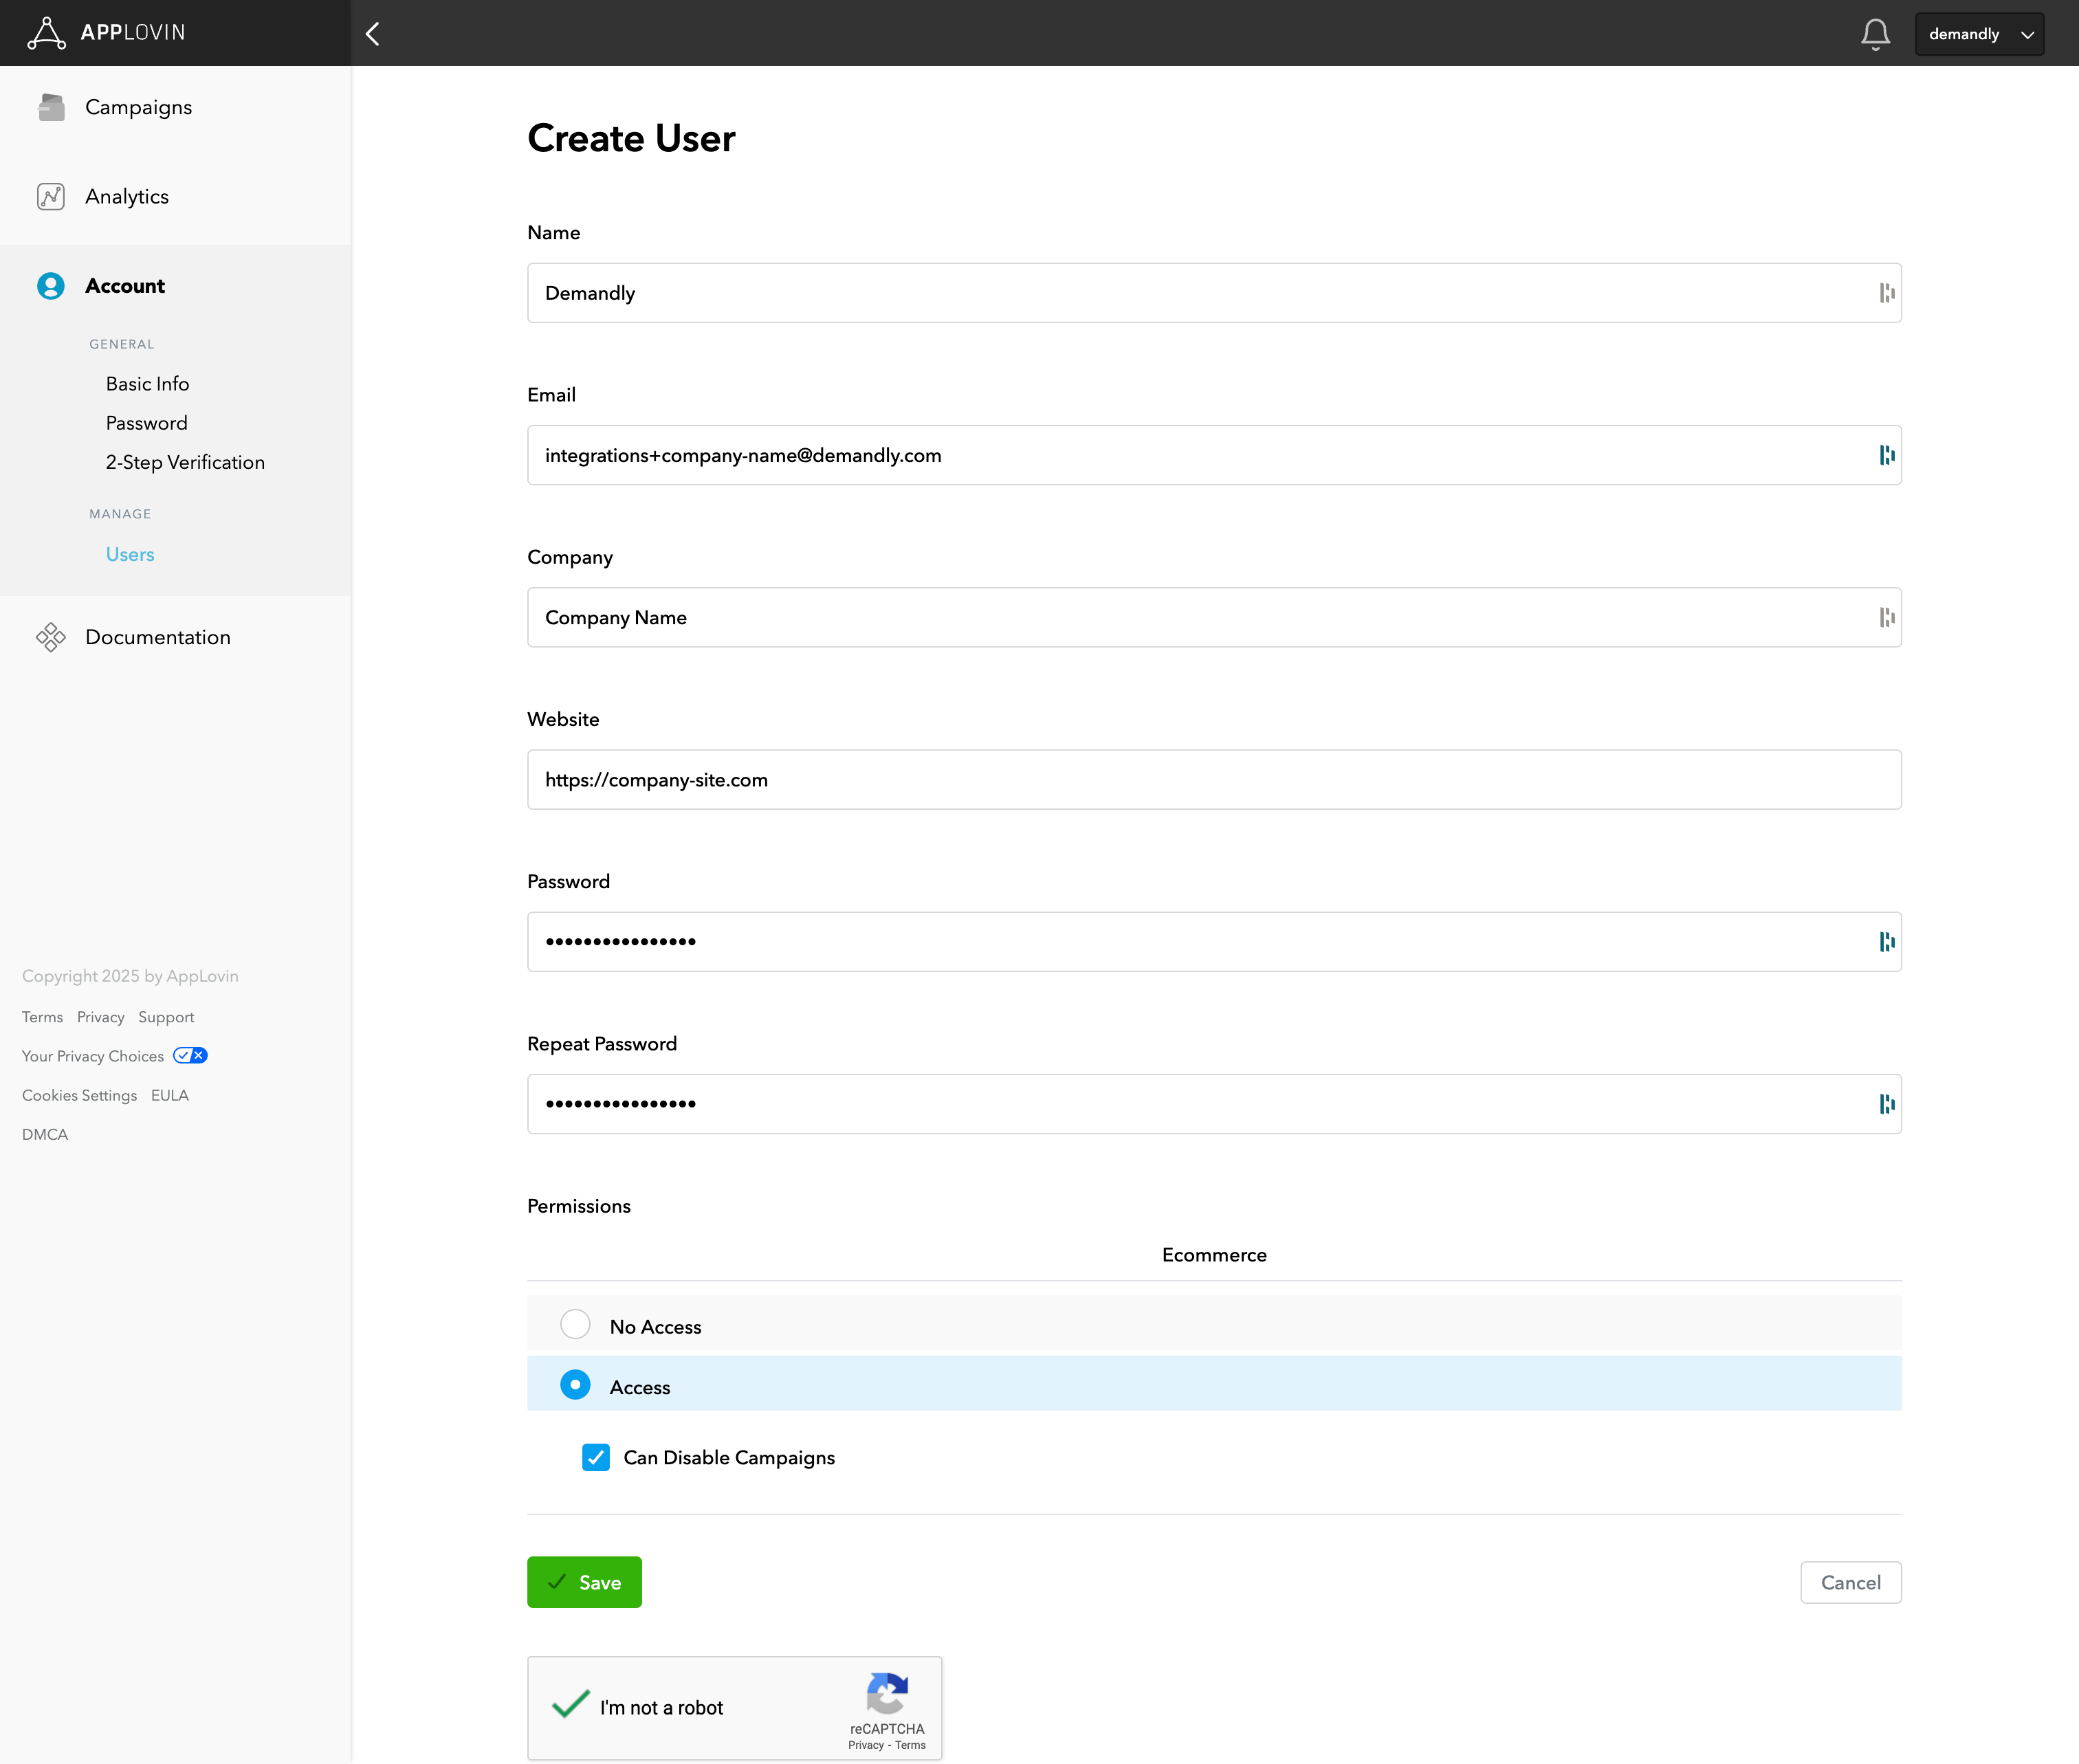Open 2-Step Verification settings

pyautogui.click(x=185, y=462)
